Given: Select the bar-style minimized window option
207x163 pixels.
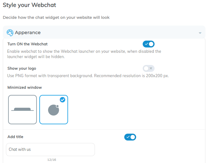Looking at the screenshot, I should pyautogui.click(x=22, y=110).
